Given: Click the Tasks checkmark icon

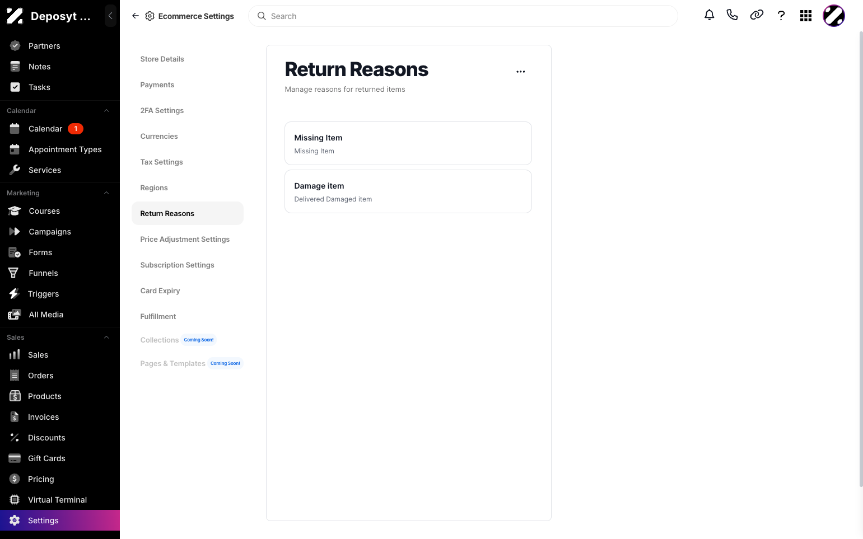Looking at the screenshot, I should pos(15,87).
